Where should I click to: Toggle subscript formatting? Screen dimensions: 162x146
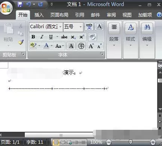73,37
